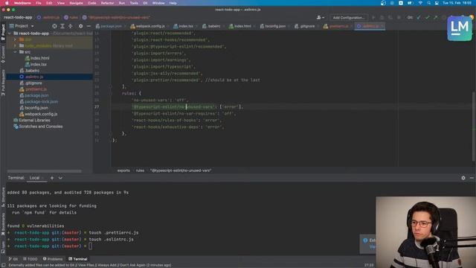Open the Commit side tool strip button
The height and width of the screenshot is (268, 476).
pos(3,54)
